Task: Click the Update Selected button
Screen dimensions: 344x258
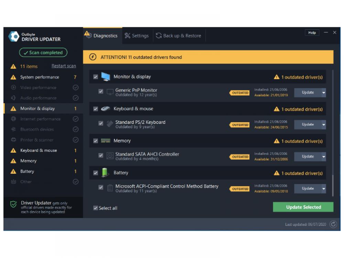Action: 303,207
